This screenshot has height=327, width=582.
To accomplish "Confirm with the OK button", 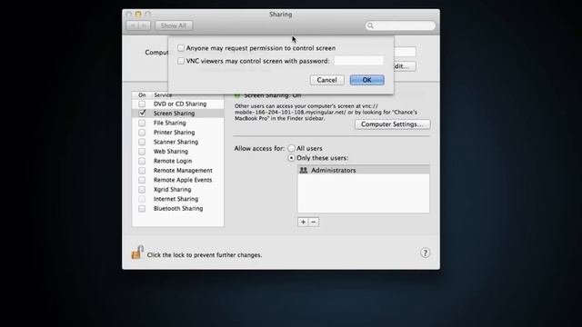I will pos(366,80).
